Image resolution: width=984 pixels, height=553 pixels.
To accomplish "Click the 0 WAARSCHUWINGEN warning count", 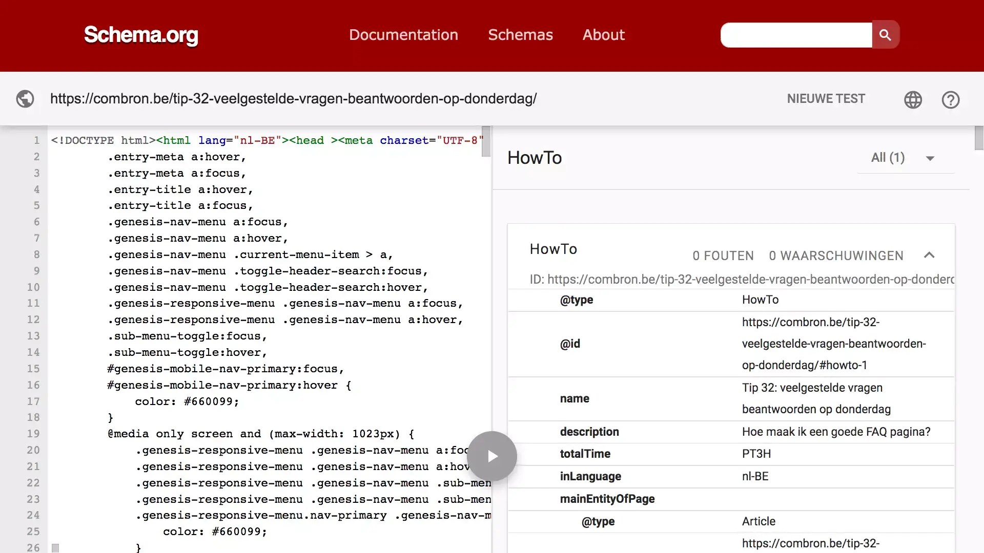I will pos(835,256).
